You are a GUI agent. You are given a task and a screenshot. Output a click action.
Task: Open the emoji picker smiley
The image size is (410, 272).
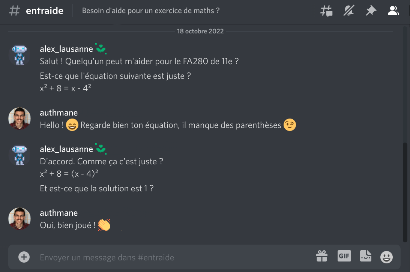386,257
